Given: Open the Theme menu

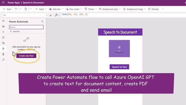Looking at the screenshot, I should click(x=91, y=9).
